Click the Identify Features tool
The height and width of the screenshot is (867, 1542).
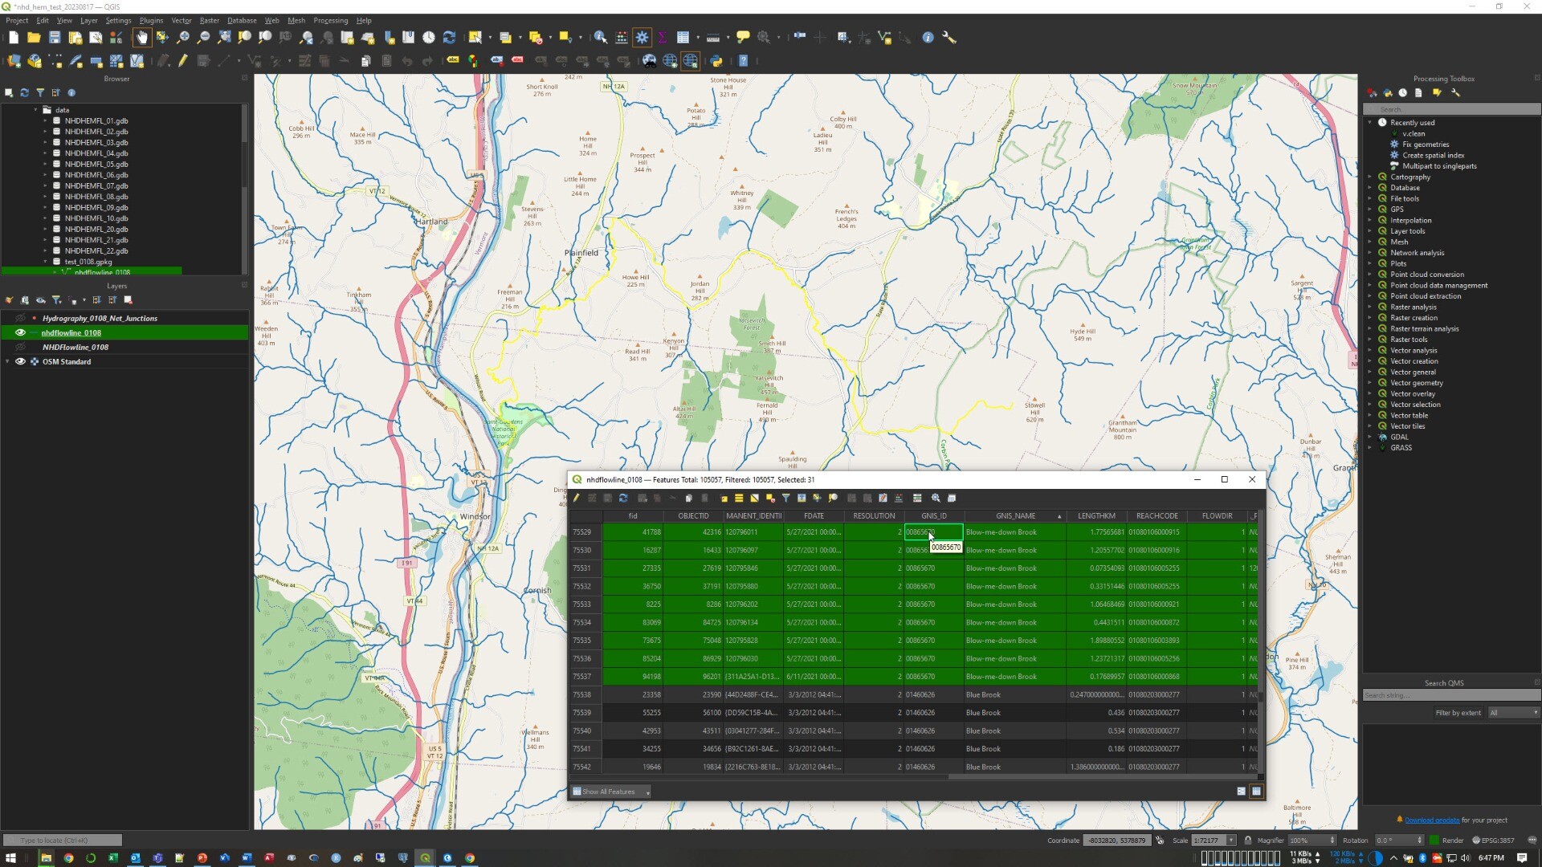click(600, 37)
